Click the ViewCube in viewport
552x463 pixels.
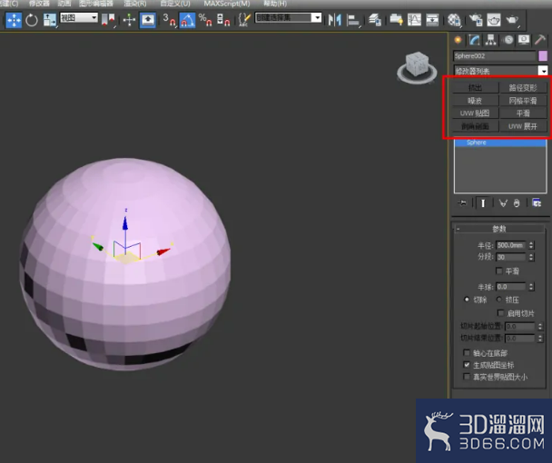pos(417,67)
